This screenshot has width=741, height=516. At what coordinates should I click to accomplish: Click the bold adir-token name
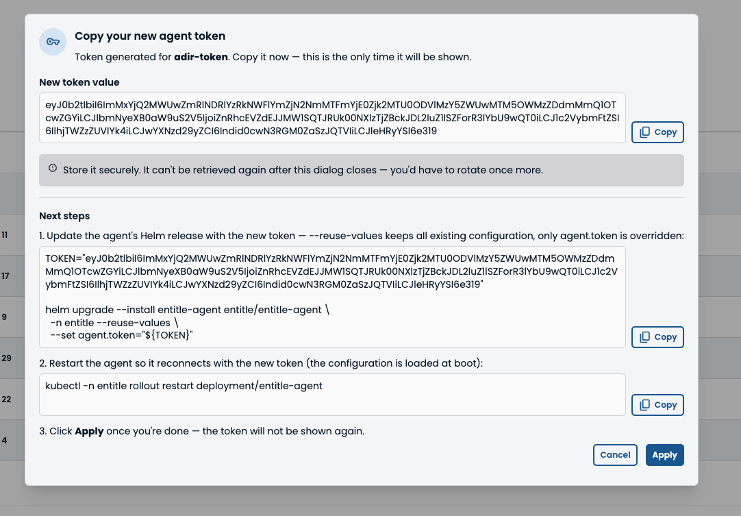[x=201, y=58]
